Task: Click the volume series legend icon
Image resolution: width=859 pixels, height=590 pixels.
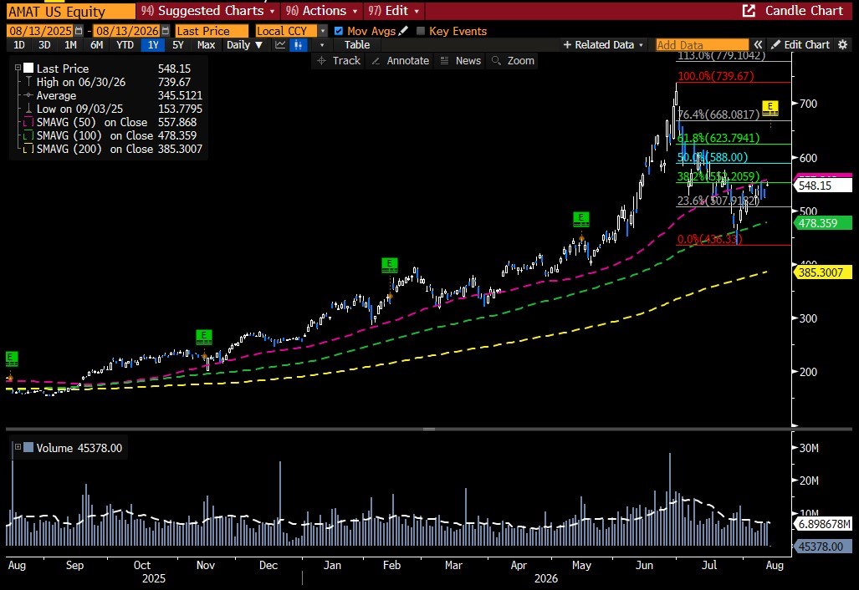Action: point(28,448)
